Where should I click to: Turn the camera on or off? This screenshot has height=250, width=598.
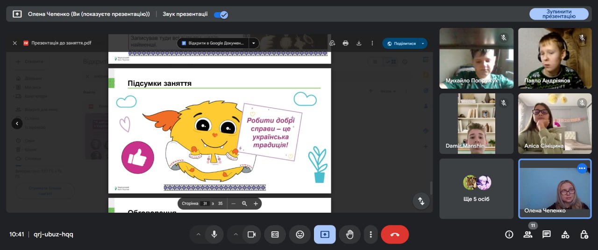tap(252, 235)
